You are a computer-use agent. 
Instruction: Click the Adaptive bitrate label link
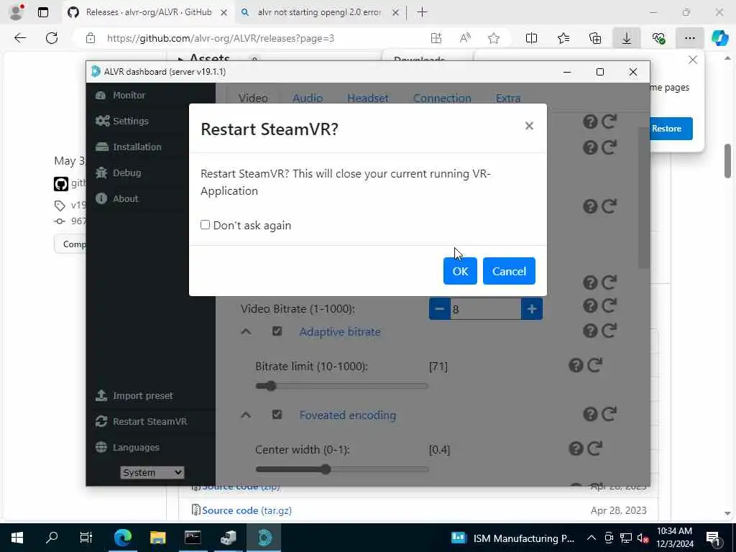click(340, 332)
